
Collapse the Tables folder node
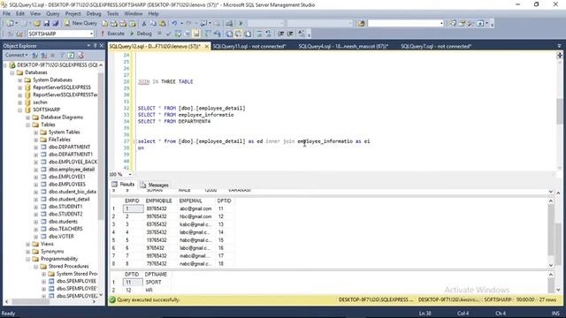(x=27, y=125)
